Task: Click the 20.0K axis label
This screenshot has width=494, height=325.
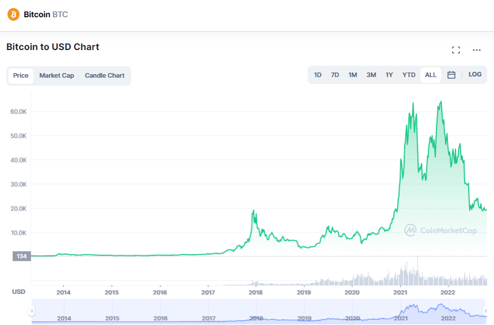Action: (x=18, y=209)
